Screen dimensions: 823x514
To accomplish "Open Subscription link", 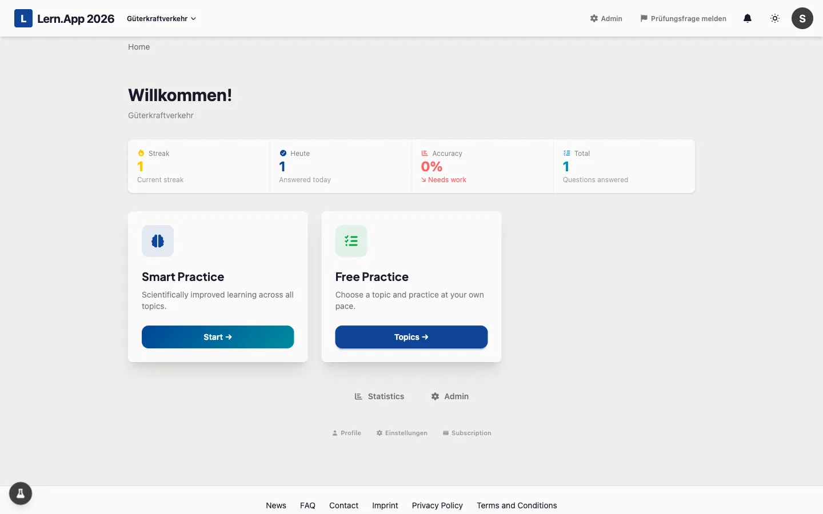I will 467,433.
